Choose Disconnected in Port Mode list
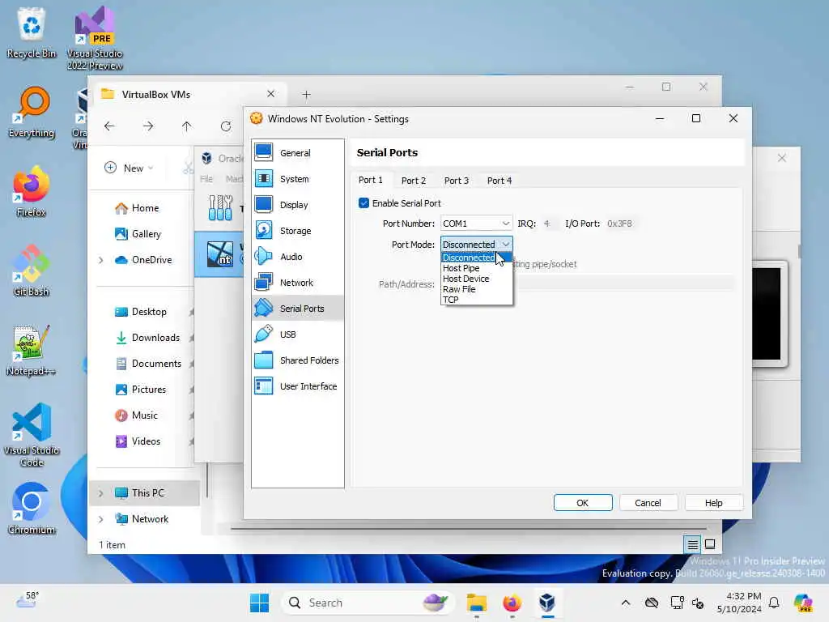 pyautogui.click(x=476, y=258)
